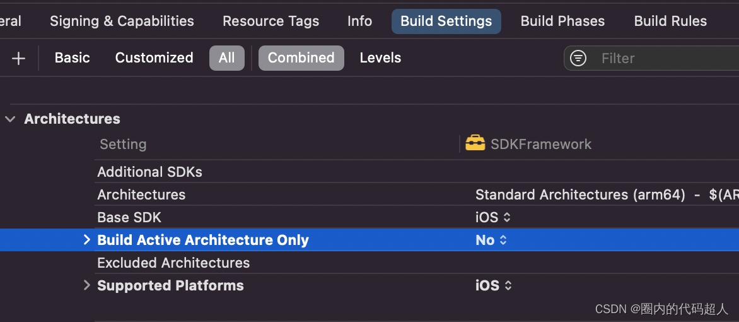
Task: Click the SDKFramework toolbox target icon
Action: pos(475,143)
